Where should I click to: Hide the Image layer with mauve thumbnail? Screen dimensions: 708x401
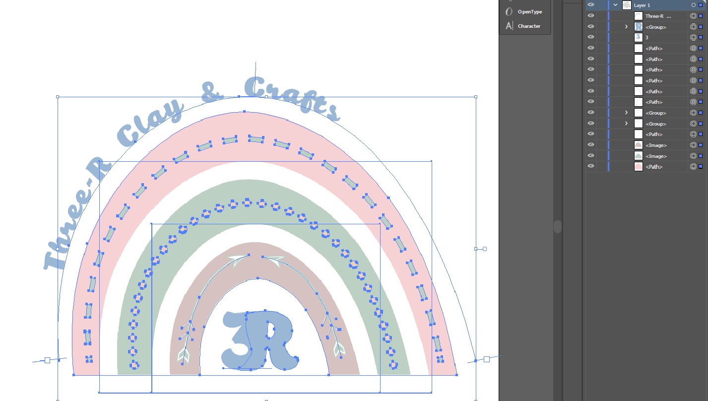click(x=590, y=145)
